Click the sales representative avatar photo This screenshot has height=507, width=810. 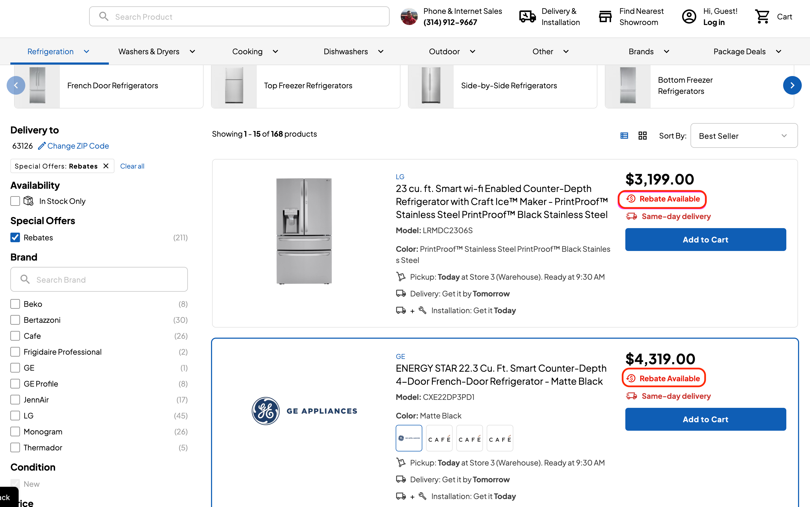(x=409, y=16)
